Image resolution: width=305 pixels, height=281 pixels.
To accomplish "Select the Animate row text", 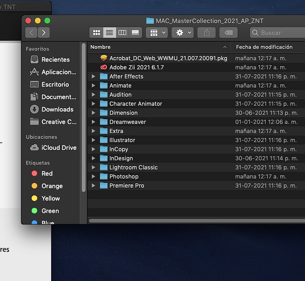I will [120, 86].
